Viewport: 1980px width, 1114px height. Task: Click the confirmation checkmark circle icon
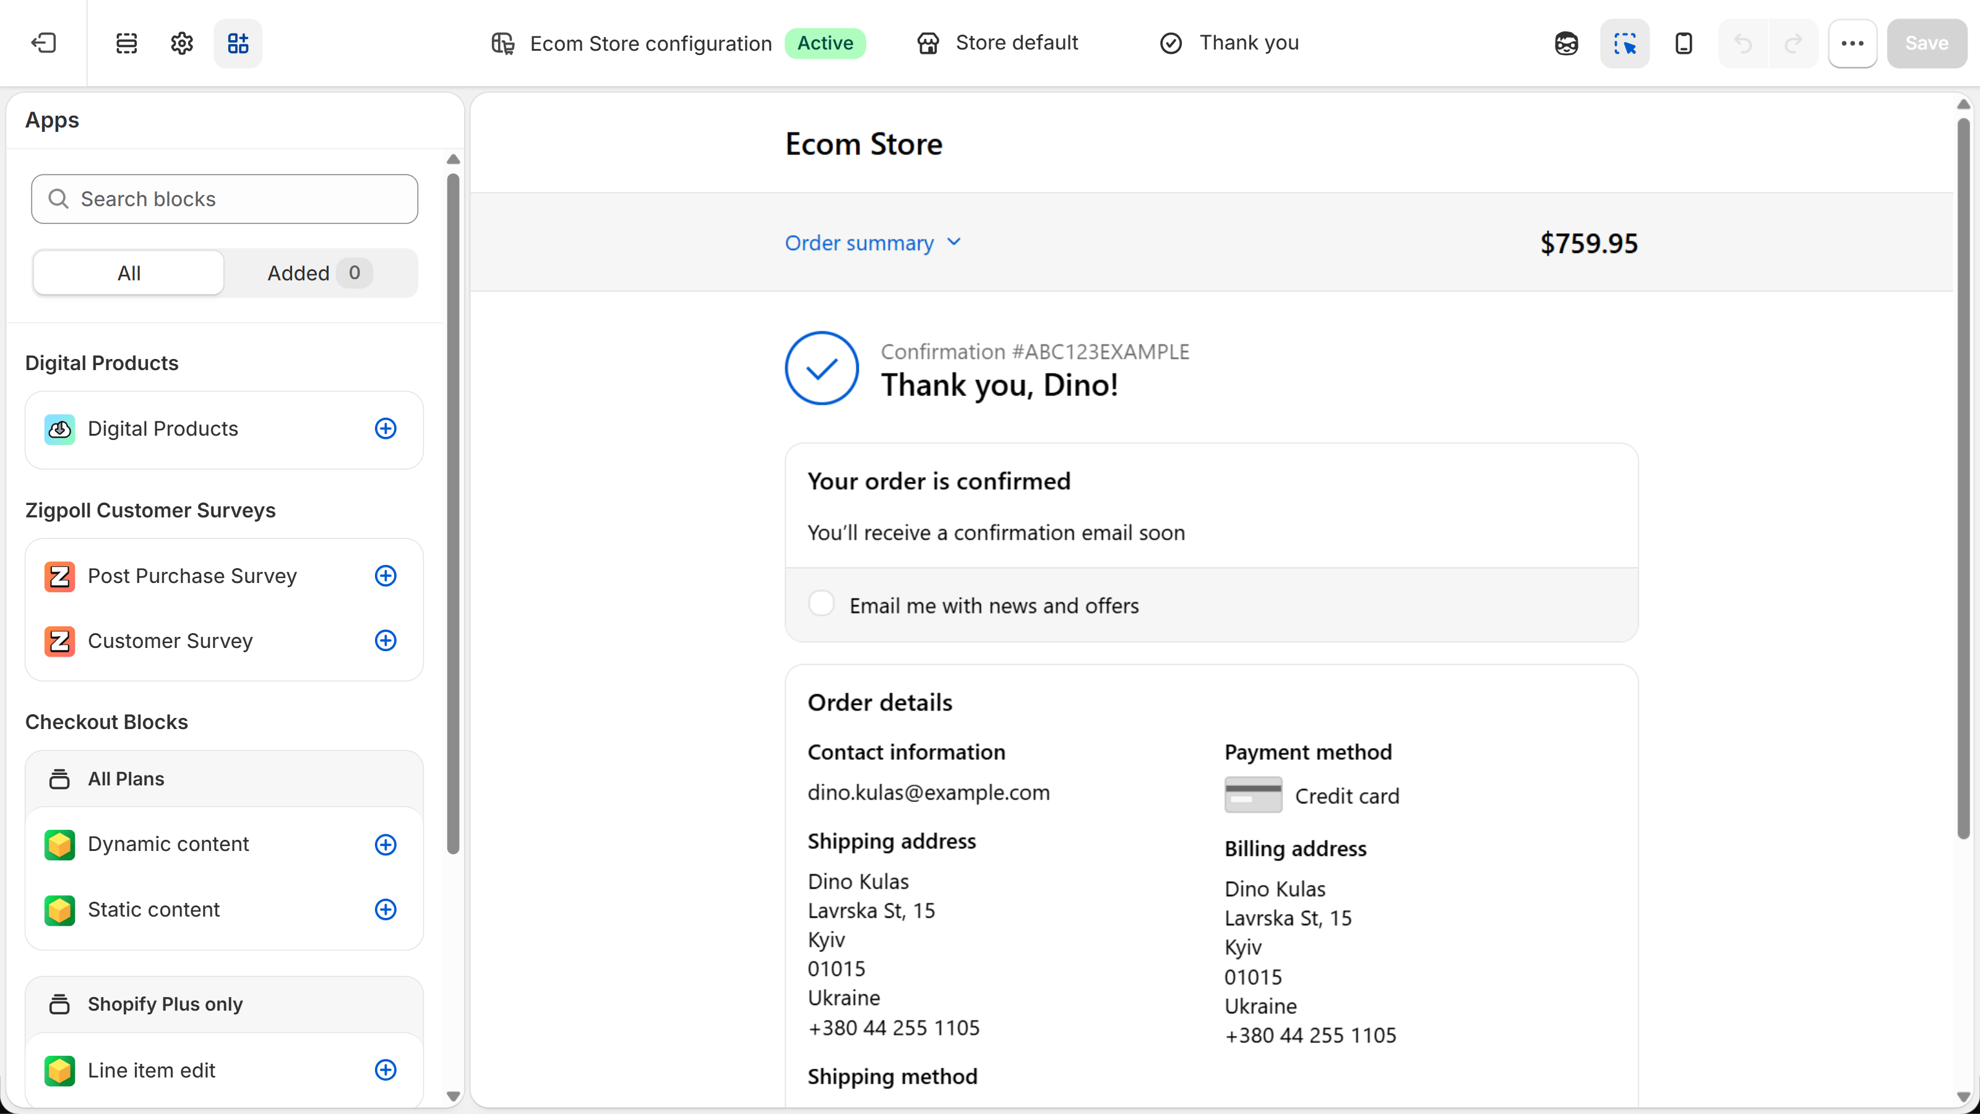822,368
